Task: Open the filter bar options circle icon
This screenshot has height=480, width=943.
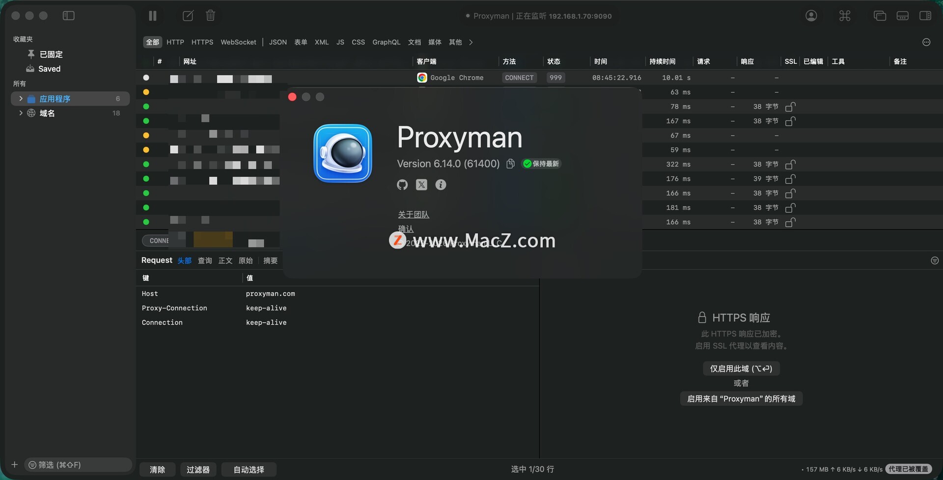Action: click(926, 42)
